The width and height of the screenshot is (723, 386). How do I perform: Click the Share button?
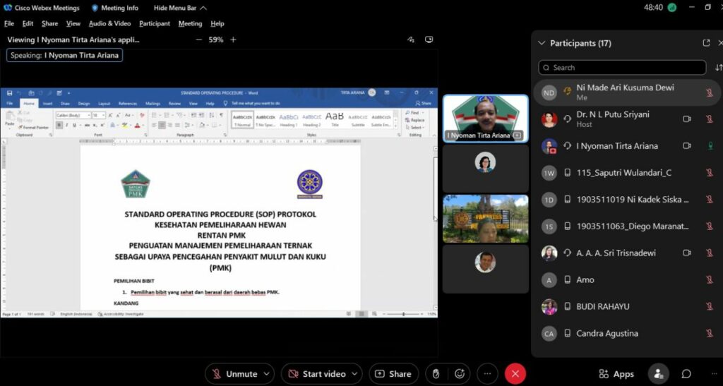click(x=393, y=374)
